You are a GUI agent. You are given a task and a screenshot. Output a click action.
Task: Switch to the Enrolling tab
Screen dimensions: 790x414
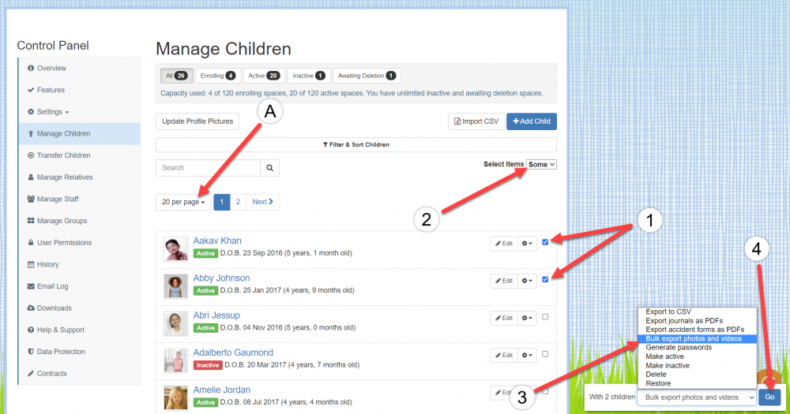coord(218,76)
